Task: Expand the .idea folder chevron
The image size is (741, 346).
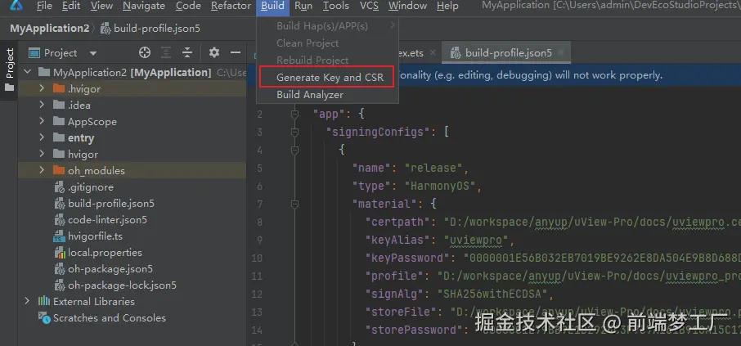Action: 42,105
